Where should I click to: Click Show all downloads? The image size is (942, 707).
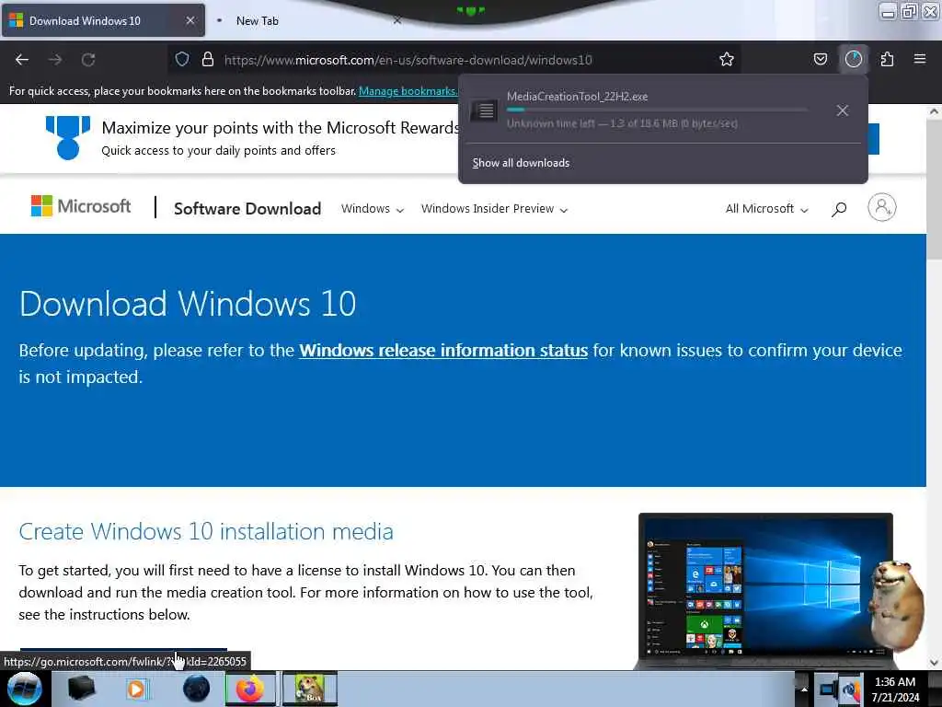[521, 163]
